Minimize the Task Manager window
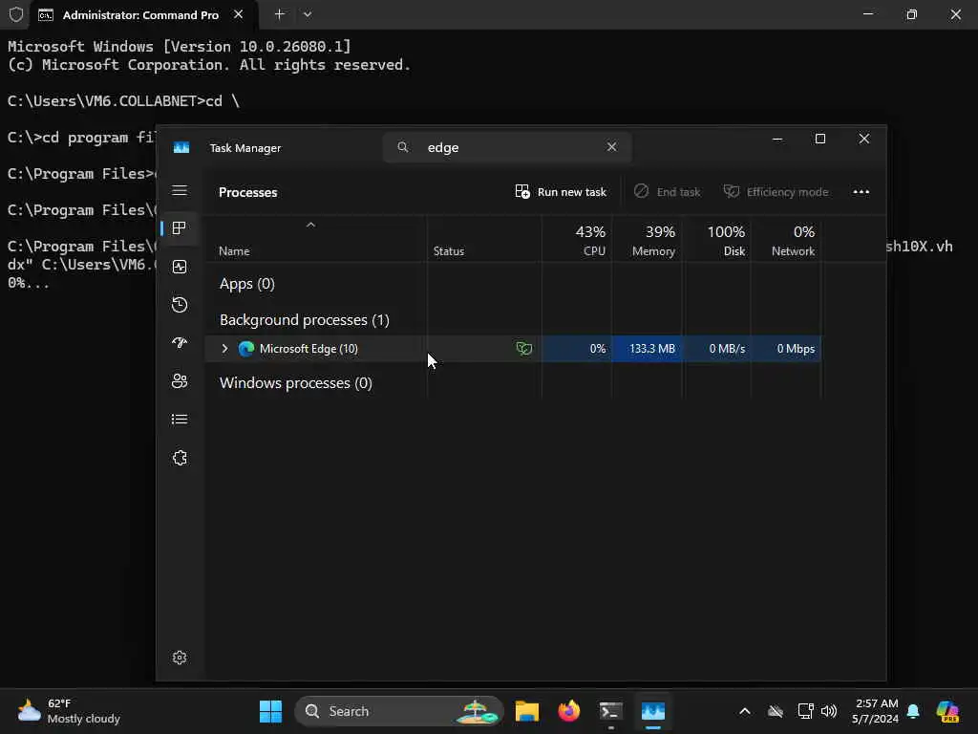 [x=777, y=139]
